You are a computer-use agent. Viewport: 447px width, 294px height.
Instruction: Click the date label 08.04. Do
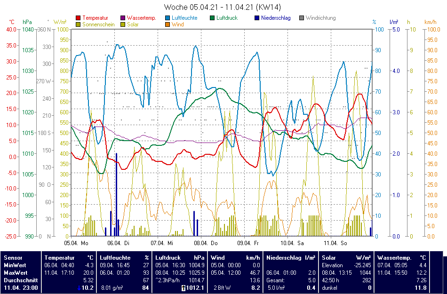[206, 243]
